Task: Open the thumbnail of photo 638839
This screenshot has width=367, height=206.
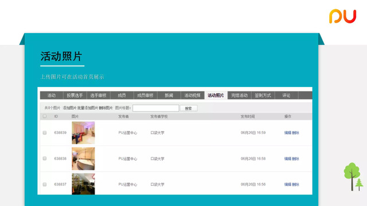Action: [83, 133]
